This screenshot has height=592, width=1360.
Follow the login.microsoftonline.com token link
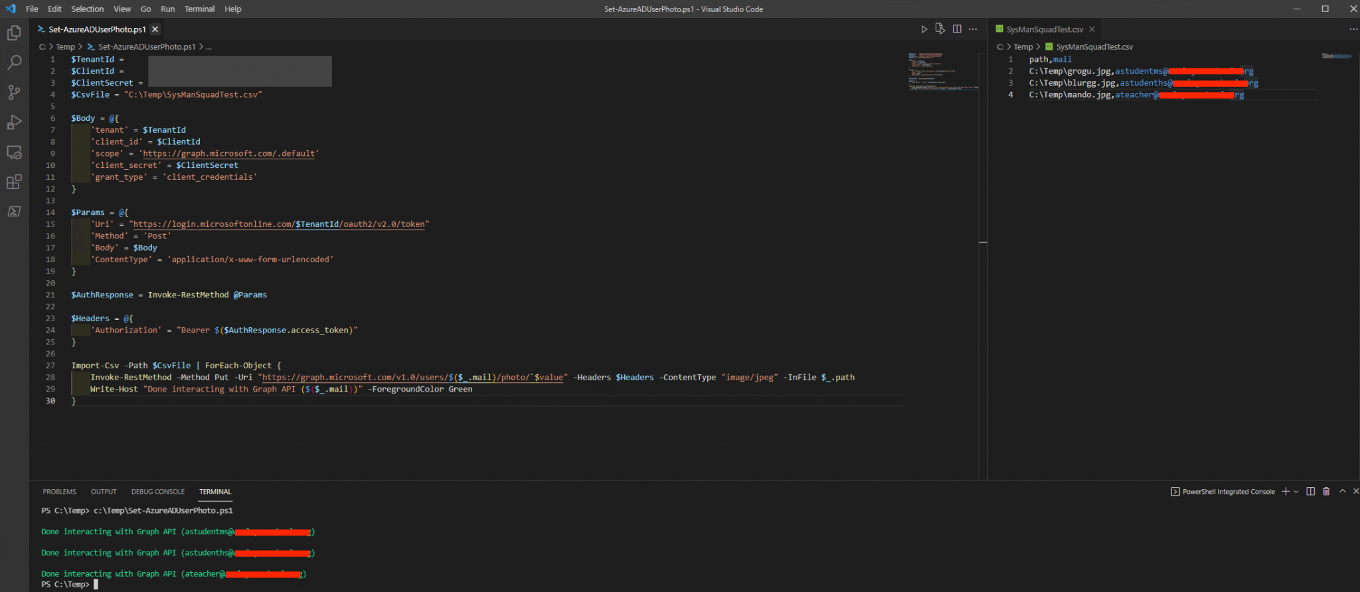point(279,224)
